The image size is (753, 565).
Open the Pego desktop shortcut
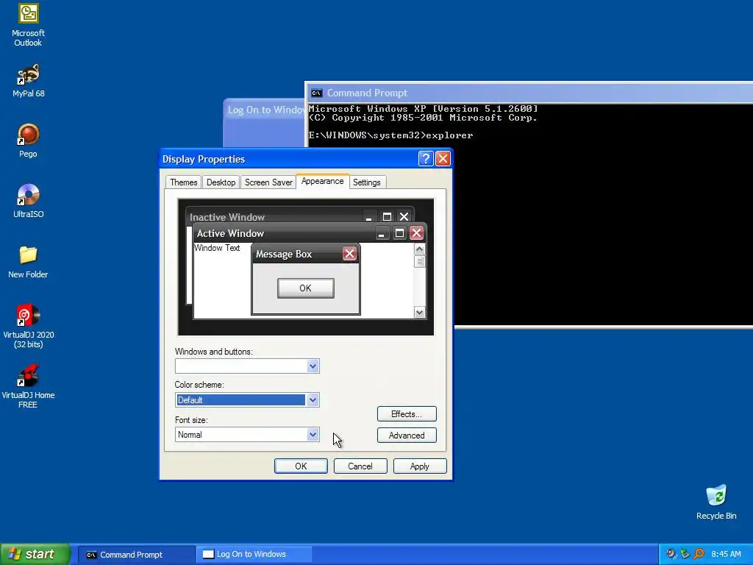click(x=29, y=141)
